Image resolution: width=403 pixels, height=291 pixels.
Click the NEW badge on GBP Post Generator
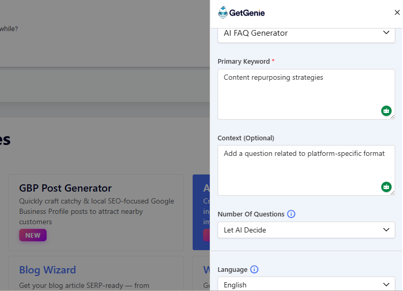pyautogui.click(x=33, y=235)
